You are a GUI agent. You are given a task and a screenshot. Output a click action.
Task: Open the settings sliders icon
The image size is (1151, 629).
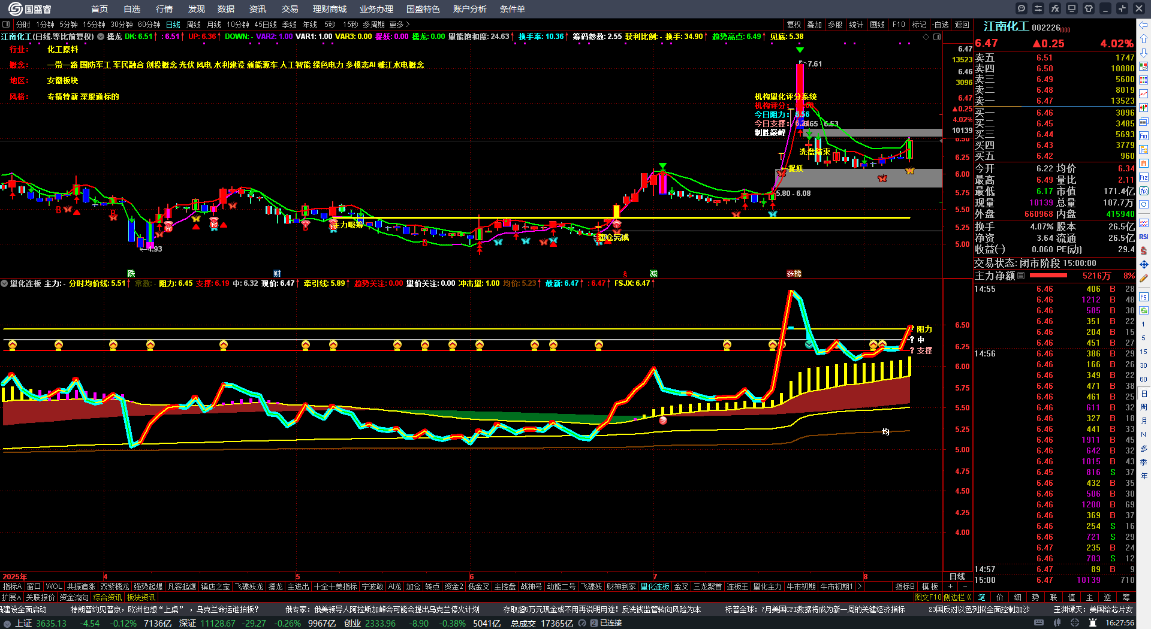click(1038, 8)
